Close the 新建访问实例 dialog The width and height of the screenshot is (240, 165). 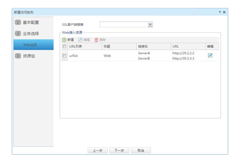224,12
